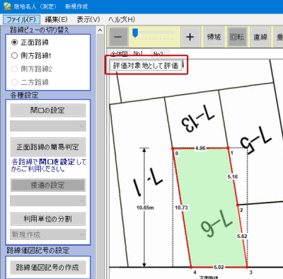283x279 pixels.
Task: Click the left panel scroll-up arrow
Action: click(100, 30)
